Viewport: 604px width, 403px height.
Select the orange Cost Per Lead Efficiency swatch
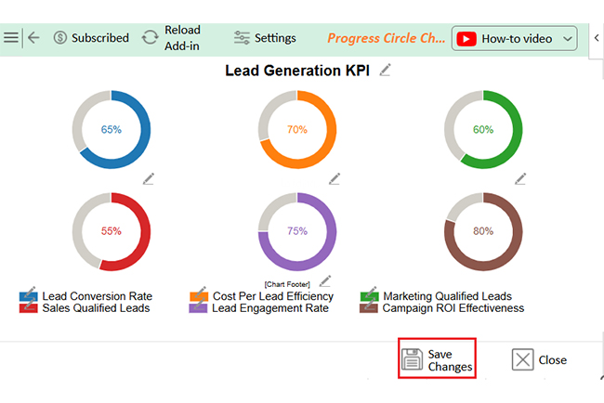198,296
